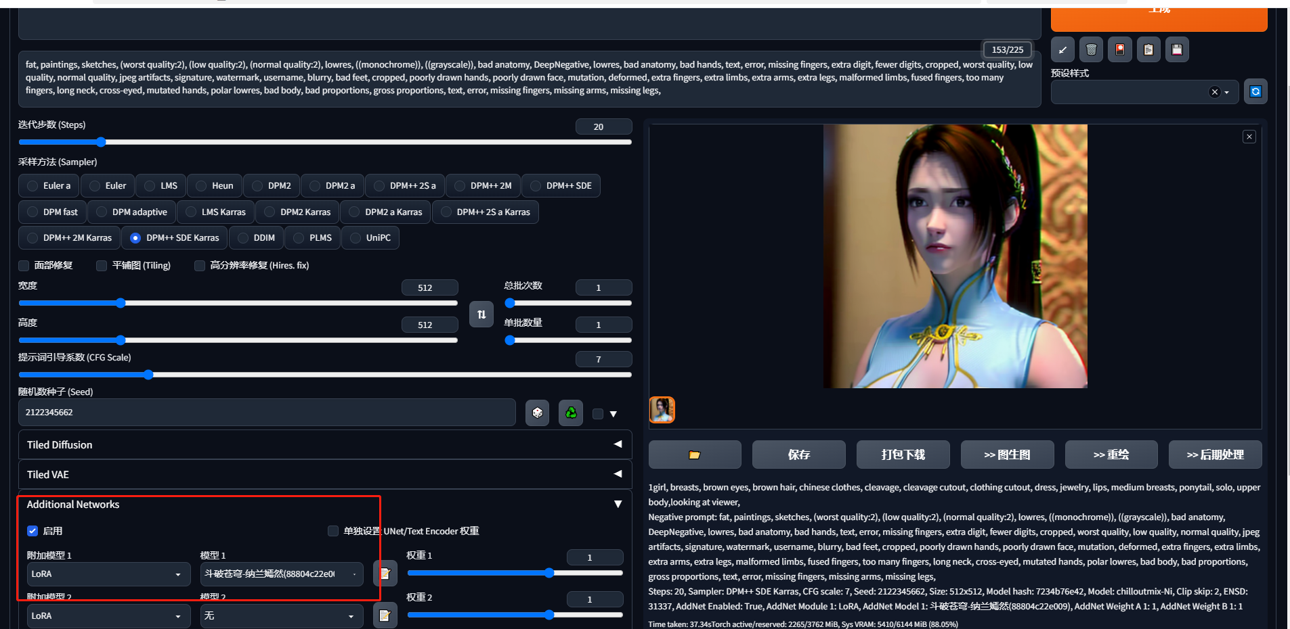1290x629 pixels.
Task: Select Euler a sampler
Action: click(x=49, y=186)
